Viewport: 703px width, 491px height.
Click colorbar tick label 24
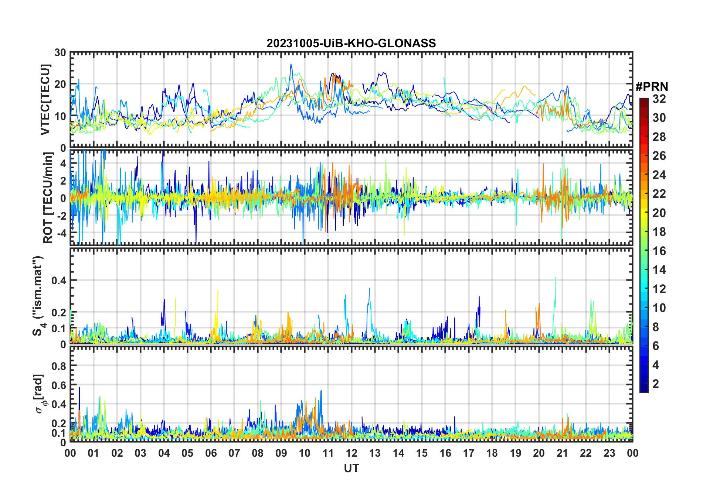[659, 175]
